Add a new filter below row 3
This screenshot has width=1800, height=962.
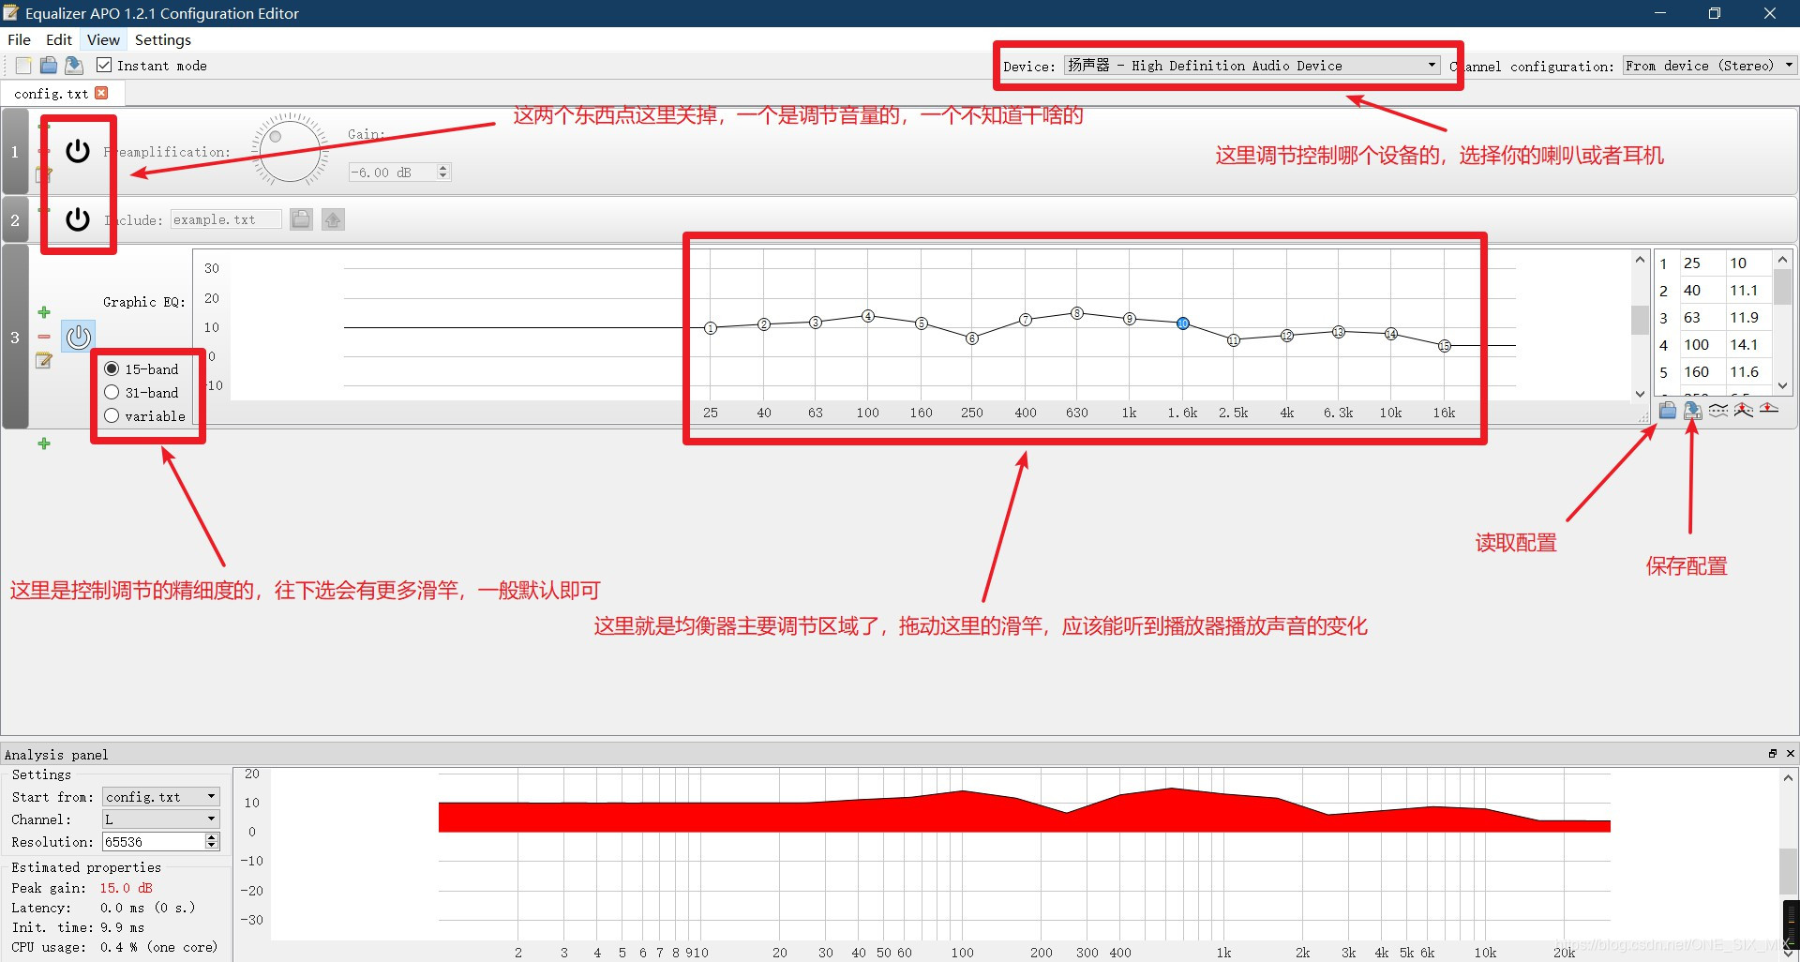pos(44,443)
